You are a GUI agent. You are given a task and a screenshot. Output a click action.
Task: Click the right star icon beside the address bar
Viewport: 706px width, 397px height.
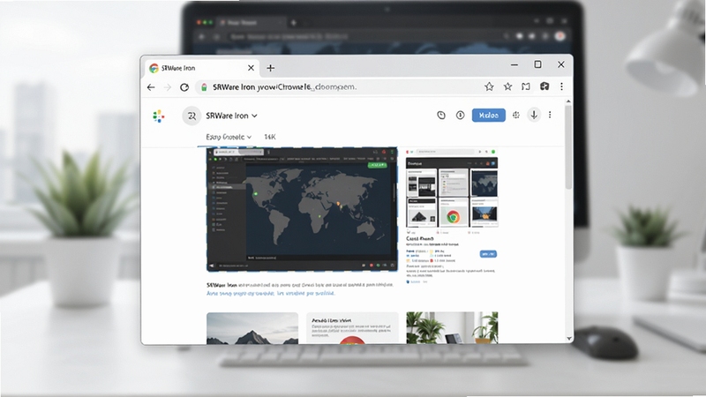[508, 86]
